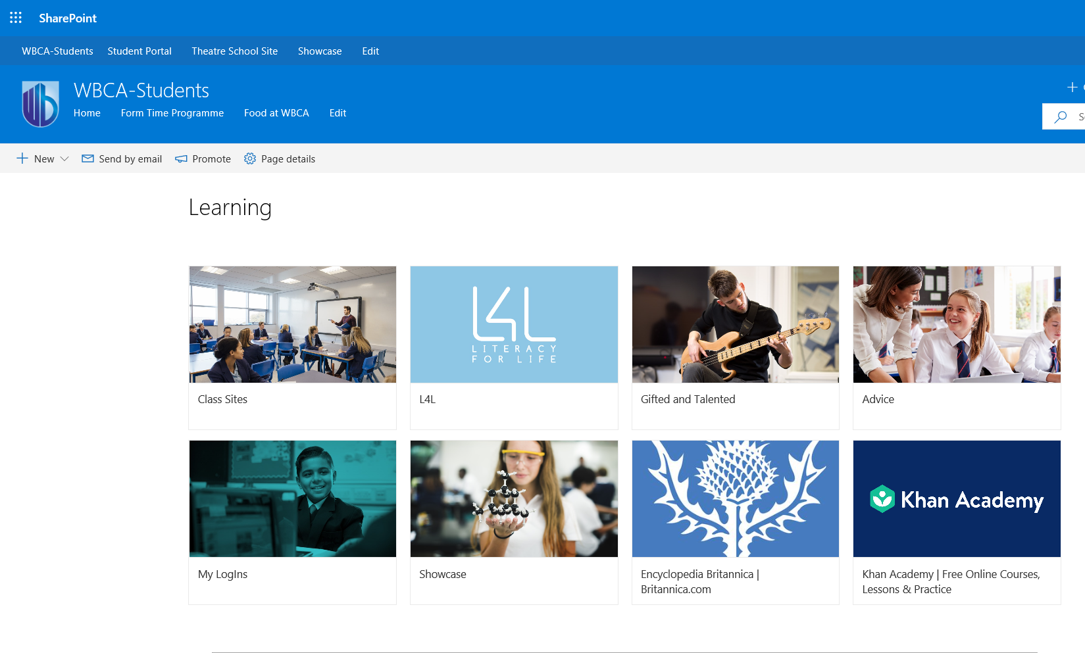This screenshot has height=653, width=1085.
Task: Click Edit in the site navigation
Action: point(338,113)
